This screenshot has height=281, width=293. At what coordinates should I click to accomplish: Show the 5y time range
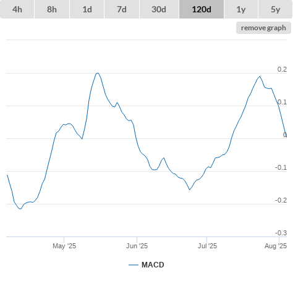(275, 9)
